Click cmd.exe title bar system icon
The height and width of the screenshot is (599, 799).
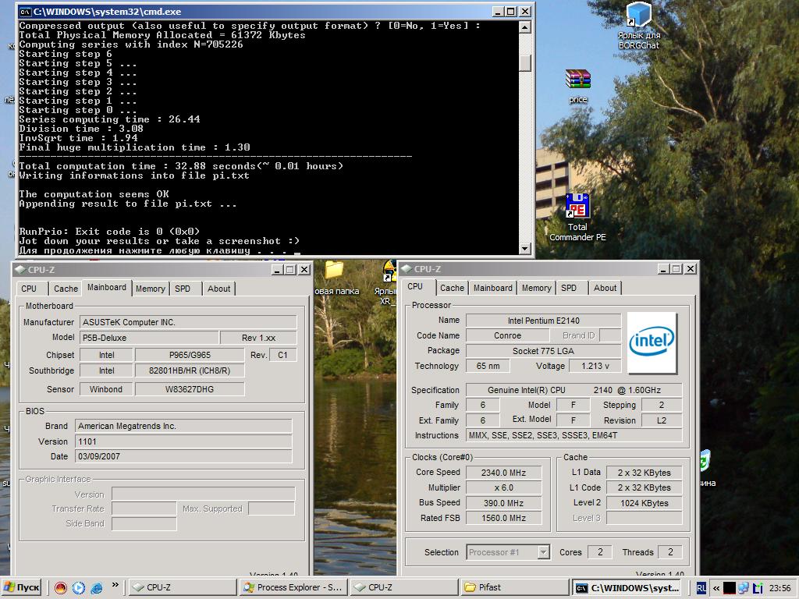pyautogui.click(x=25, y=11)
